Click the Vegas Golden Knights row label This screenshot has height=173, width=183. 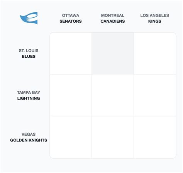click(29, 137)
